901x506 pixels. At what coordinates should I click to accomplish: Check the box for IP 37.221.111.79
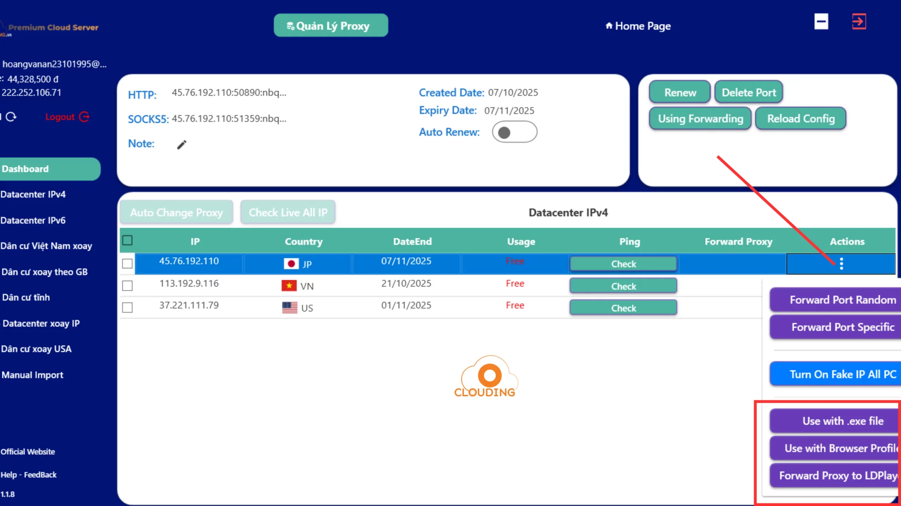pyautogui.click(x=127, y=308)
